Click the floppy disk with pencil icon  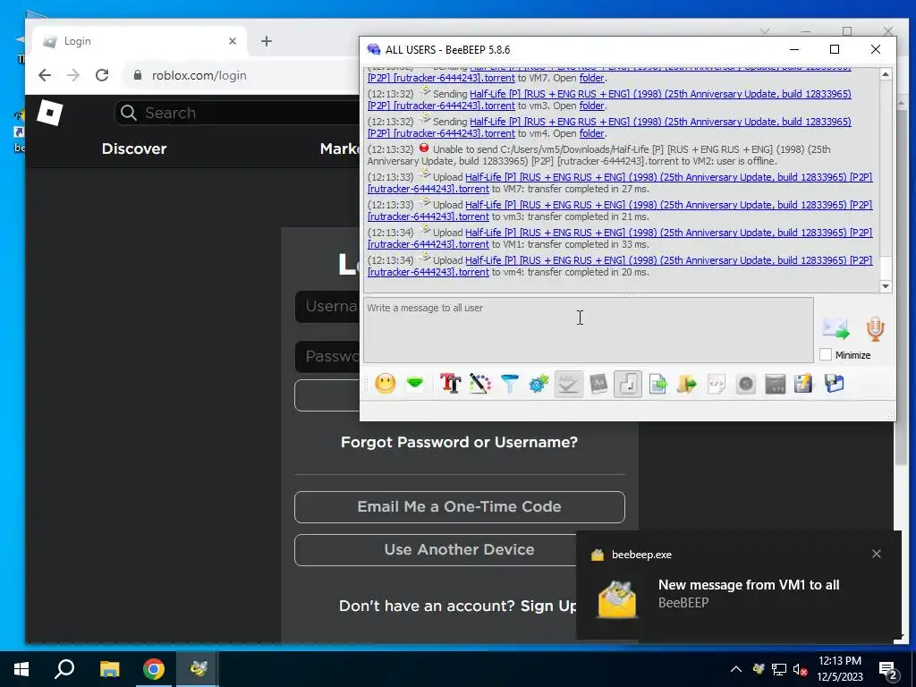coord(804,384)
